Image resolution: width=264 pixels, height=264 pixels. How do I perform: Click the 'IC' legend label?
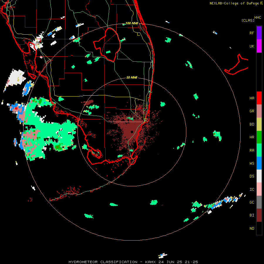click(252, 189)
